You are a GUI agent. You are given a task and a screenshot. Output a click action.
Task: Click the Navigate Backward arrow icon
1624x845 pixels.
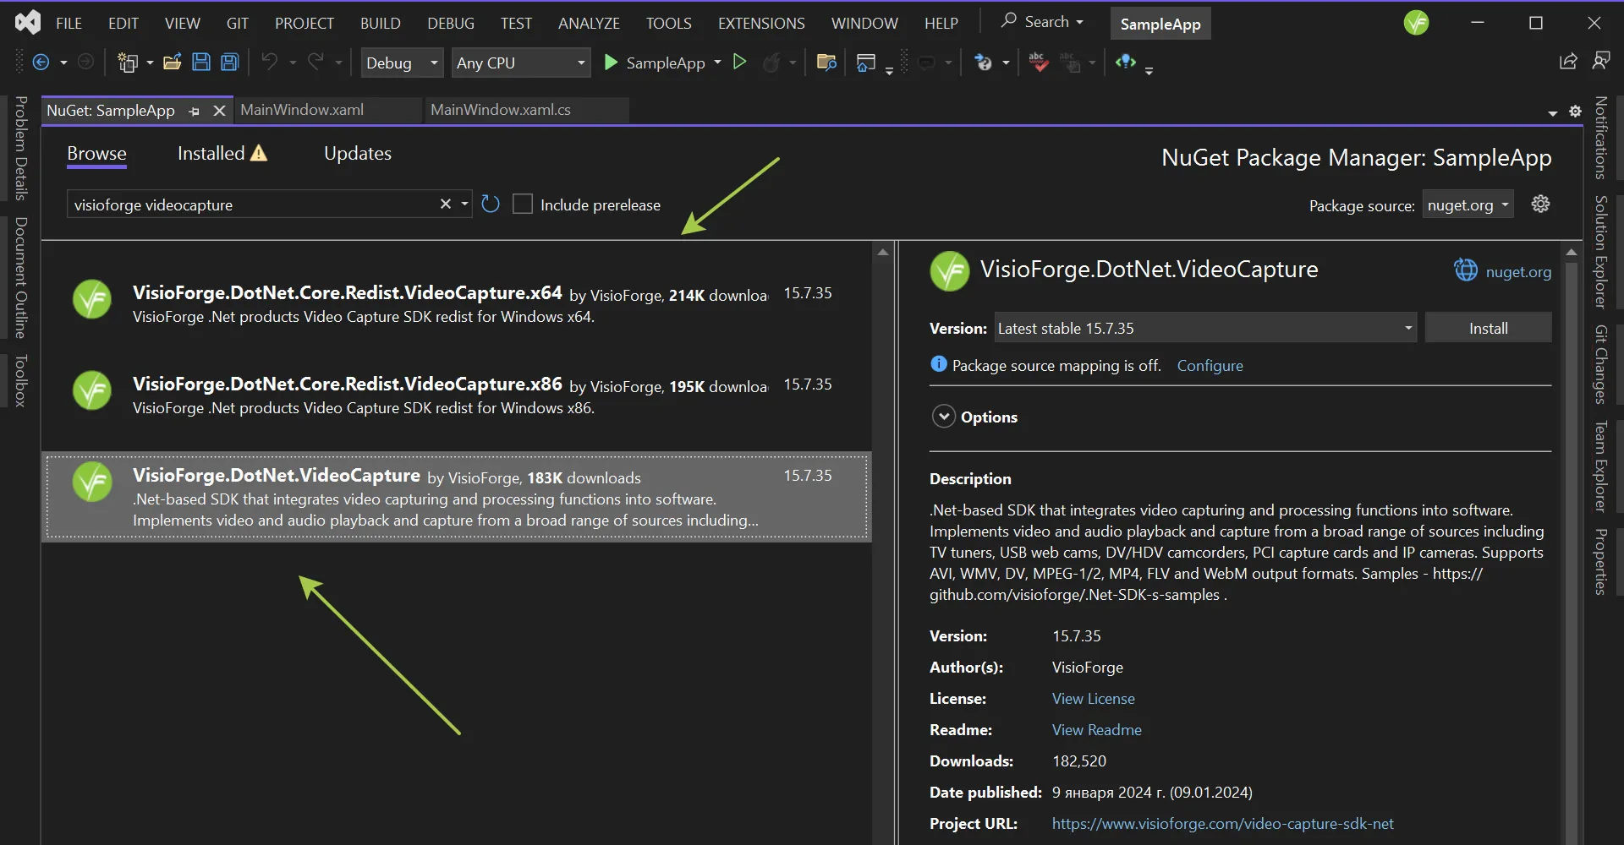click(x=41, y=61)
